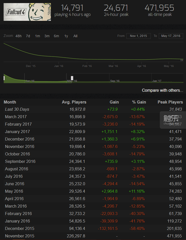Open the Compare with others link
The height and width of the screenshot is (240, 186).
pos(162,90)
